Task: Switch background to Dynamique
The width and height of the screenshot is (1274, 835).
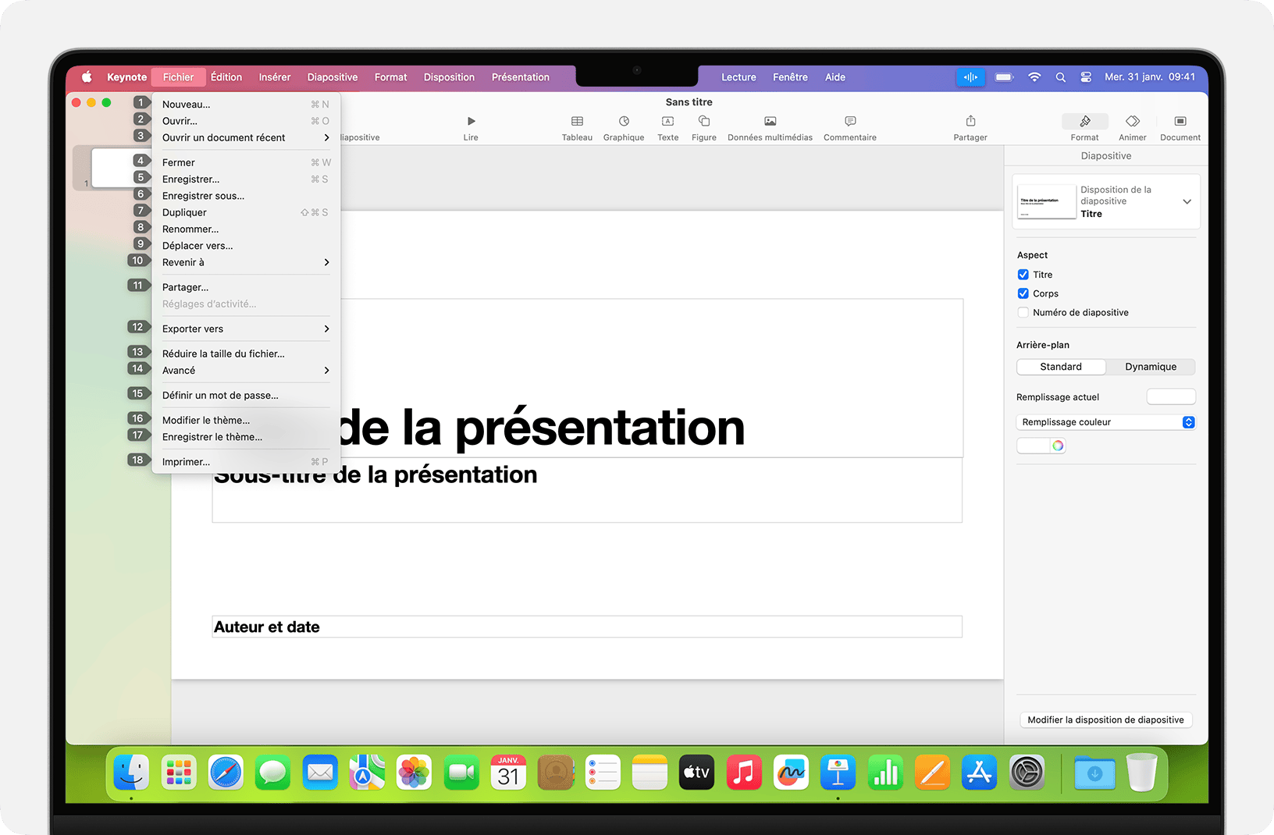Action: [1151, 367]
